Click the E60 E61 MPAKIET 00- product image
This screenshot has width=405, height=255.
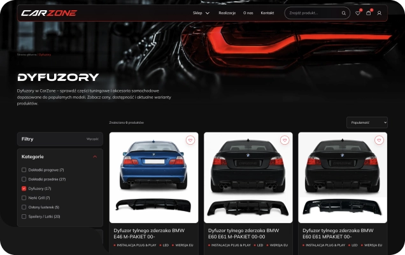click(343, 178)
